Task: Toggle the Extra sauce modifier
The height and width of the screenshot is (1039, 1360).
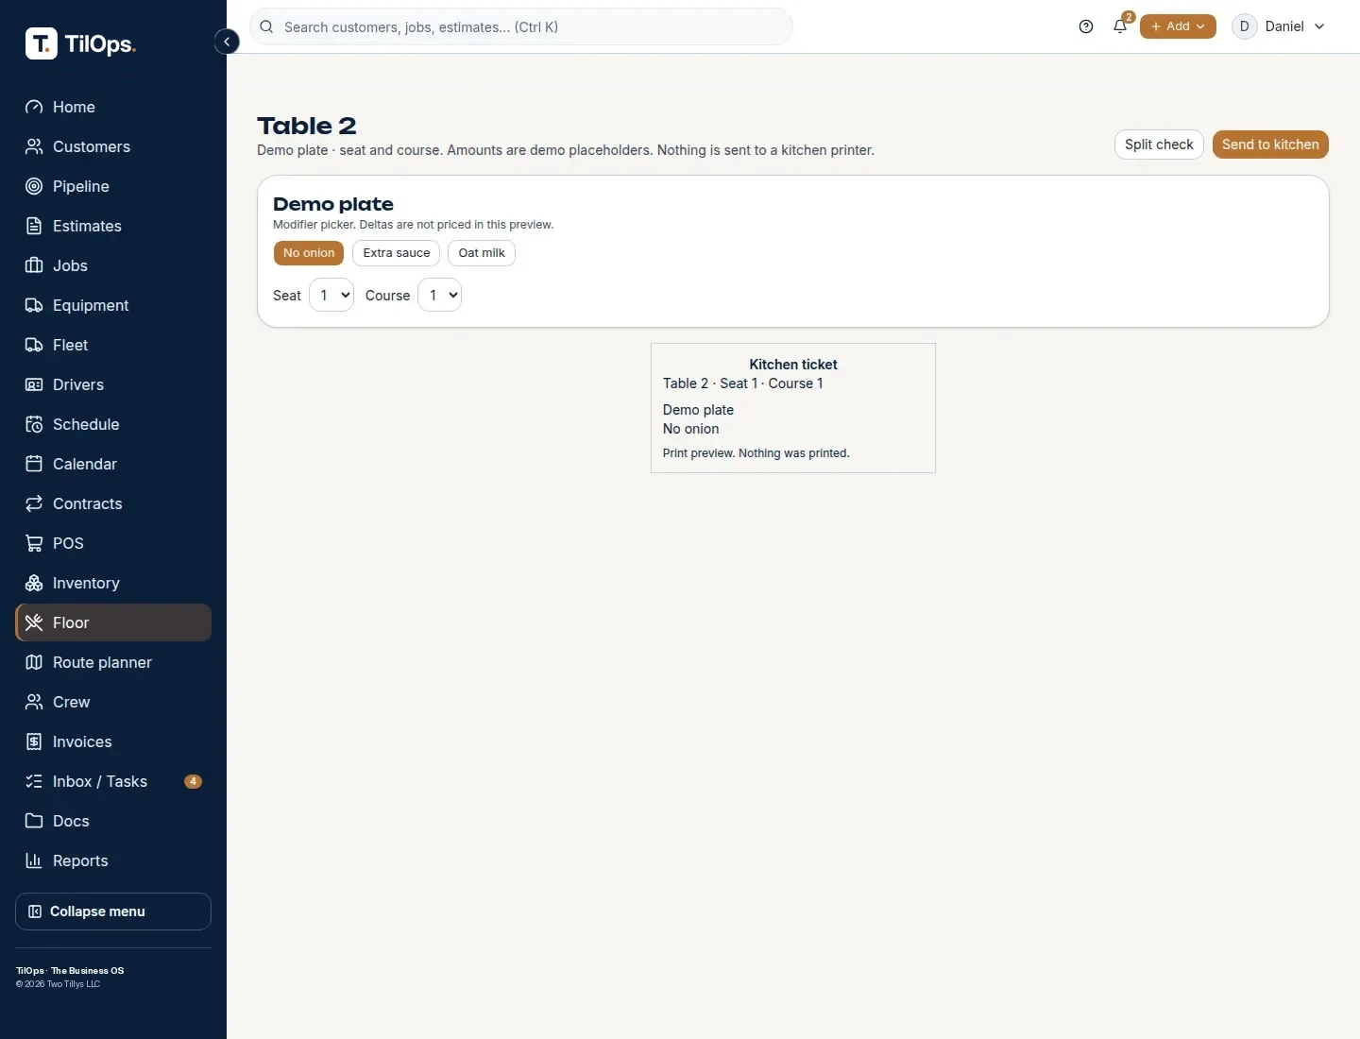Action: [397, 253]
